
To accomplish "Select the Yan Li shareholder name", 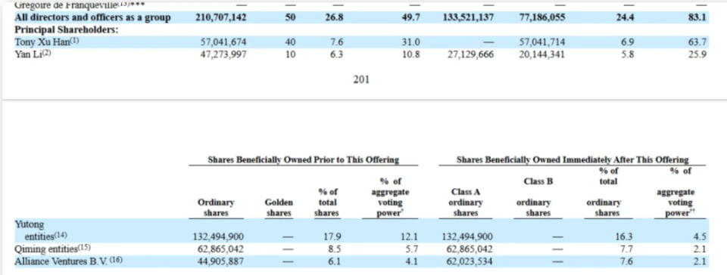I will pos(32,54).
